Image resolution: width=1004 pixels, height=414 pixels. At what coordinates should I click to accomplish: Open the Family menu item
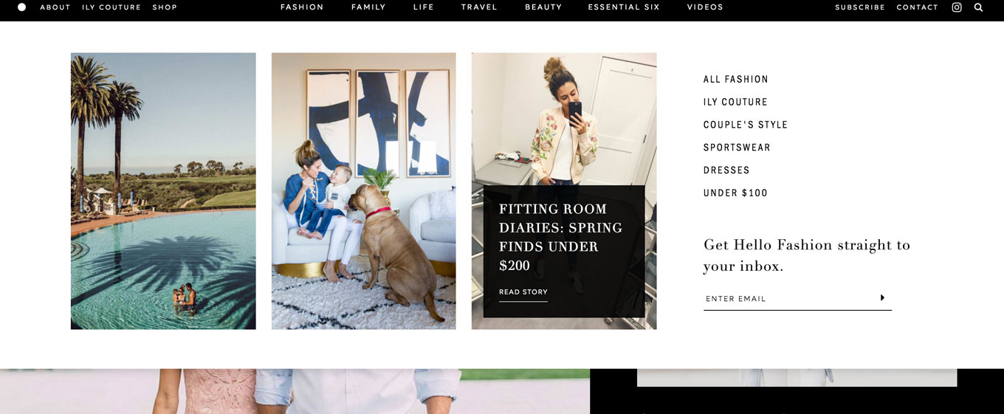click(x=368, y=7)
